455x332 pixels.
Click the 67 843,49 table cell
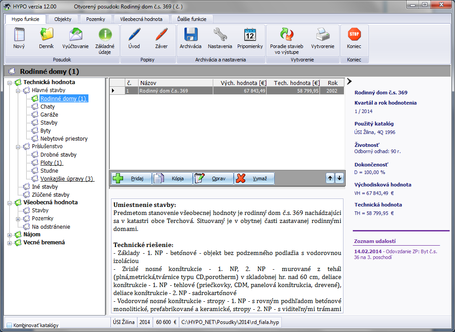[x=239, y=91]
